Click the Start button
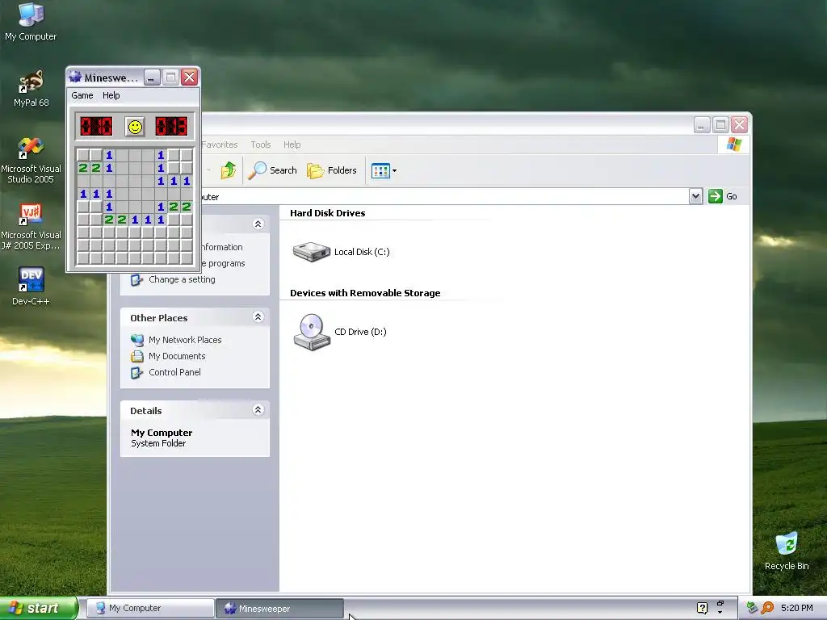The width and height of the screenshot is (827, 620). pyautogui.click(x=38, y=609)
